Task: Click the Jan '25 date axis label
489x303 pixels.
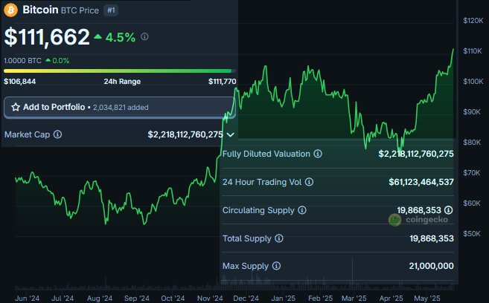Action: coord(283,299)
